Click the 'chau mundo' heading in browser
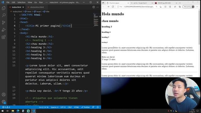The height and width of the screenshot is (113, 201). tap(110, 21)
